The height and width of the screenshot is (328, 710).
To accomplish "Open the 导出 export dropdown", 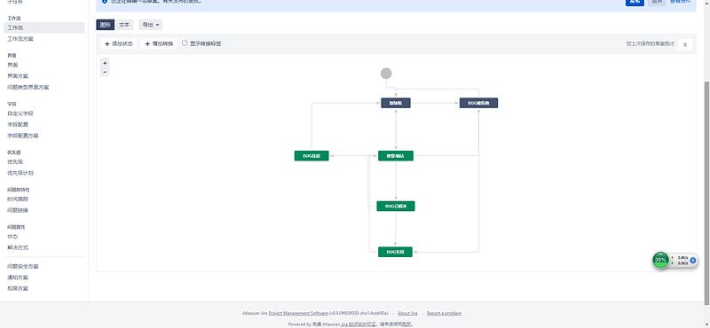I will tap(150, 25).
